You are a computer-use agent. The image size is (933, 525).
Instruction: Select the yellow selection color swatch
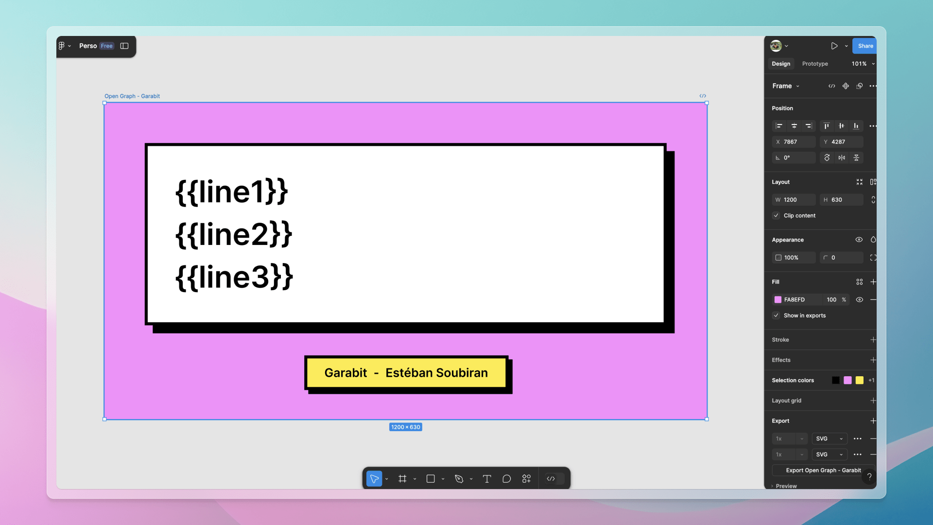pos(860,380)
